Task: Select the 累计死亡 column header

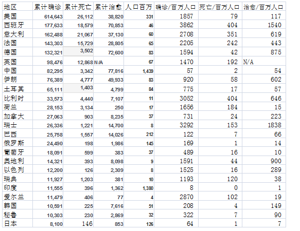Action: [78, 7]
